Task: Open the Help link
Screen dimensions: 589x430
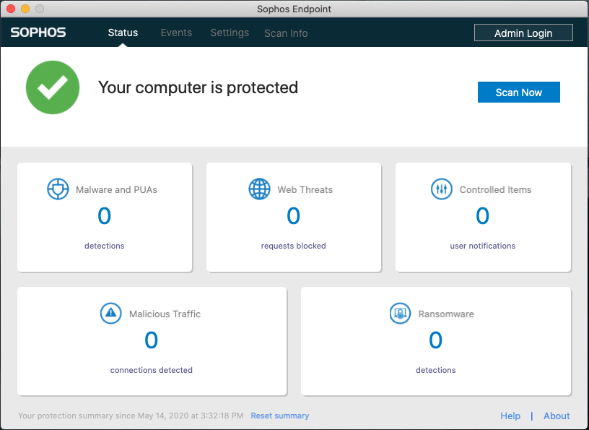Action: click(510, 416)
